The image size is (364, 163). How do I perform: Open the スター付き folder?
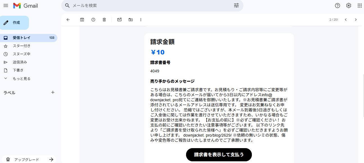[x=21, y=46]
